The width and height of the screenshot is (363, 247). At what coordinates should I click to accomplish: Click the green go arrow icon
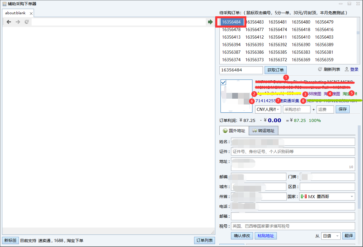[x=210, y=22]
